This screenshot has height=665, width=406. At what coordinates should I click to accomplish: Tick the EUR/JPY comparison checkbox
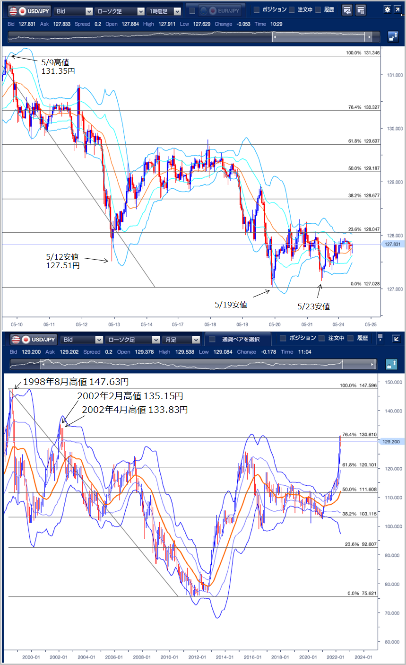[x=192, y=10]
